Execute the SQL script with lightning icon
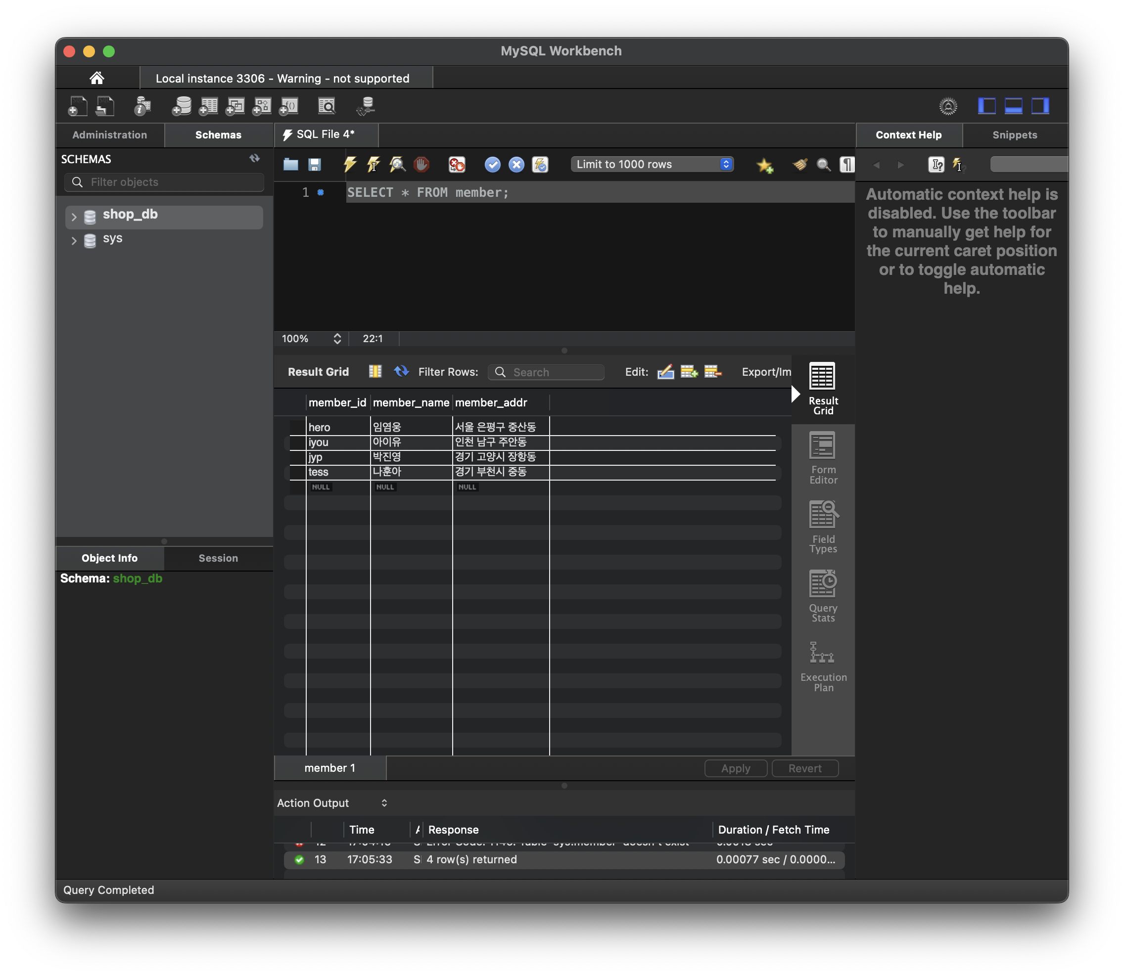 point(350,165)
